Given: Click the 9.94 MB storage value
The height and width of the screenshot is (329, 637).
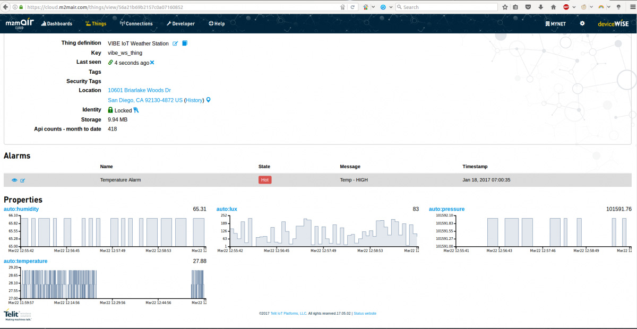Looking at the screenshot, I should (117, 119).
